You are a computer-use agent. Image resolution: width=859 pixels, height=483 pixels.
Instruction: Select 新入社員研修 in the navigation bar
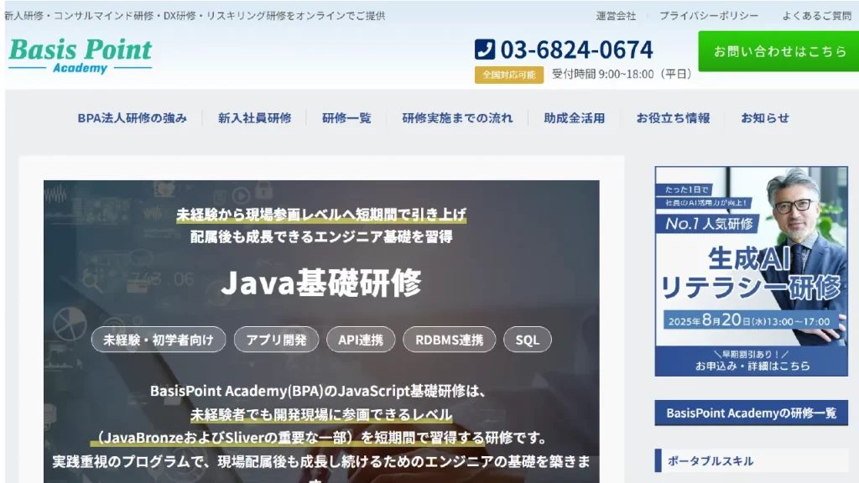(x=255, y=118)
